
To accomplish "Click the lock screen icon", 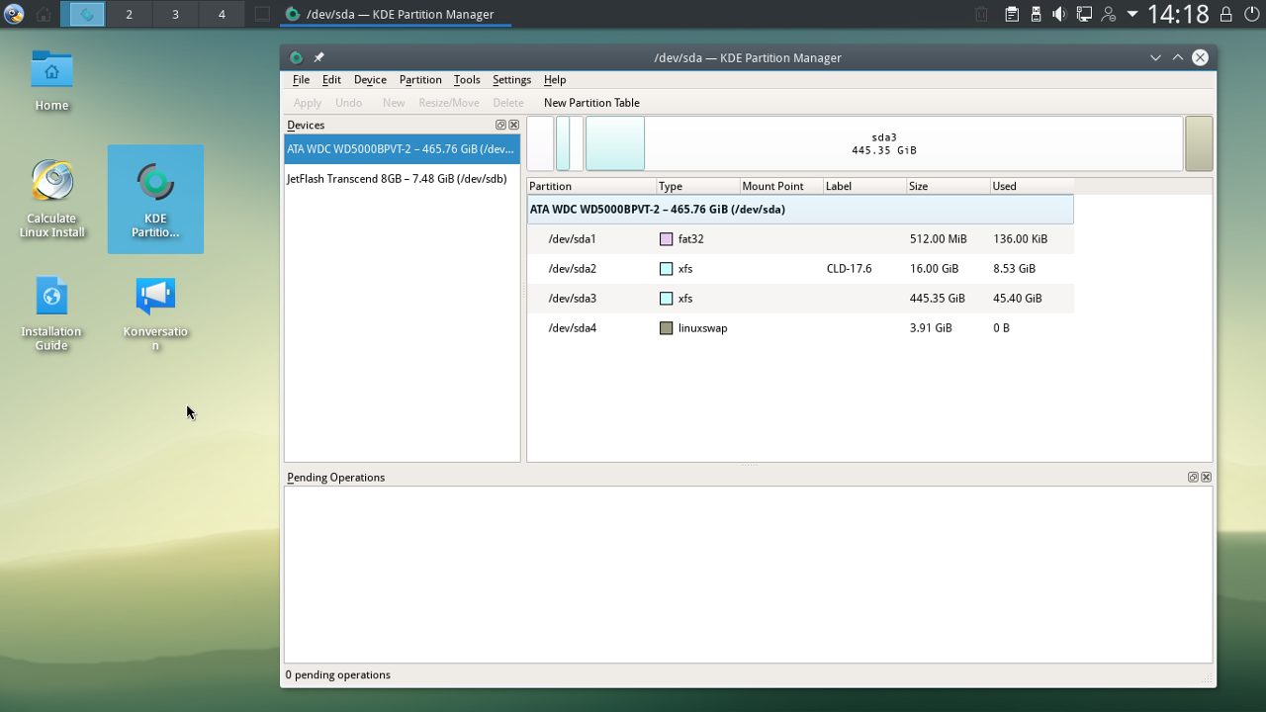I will click(x=1225, y=14).
